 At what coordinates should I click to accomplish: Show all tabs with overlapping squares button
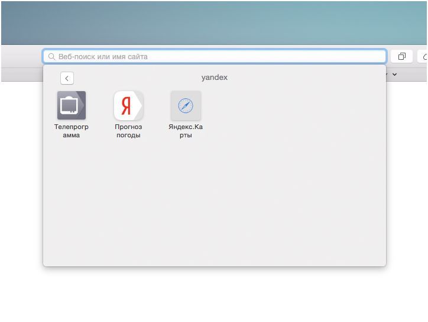[x=401, y=57]
